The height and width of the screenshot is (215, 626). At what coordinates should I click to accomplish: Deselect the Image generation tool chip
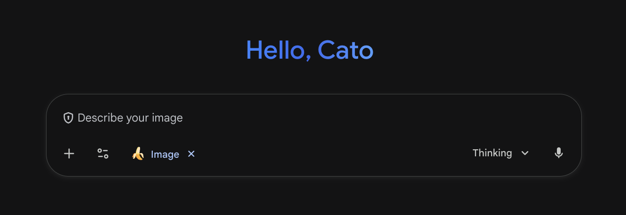tap(191, 154)
